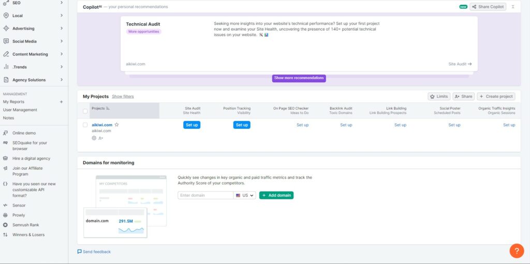Click share-user icon under aikiwi.com
530x264 pixels.
[x=101, y=138]
